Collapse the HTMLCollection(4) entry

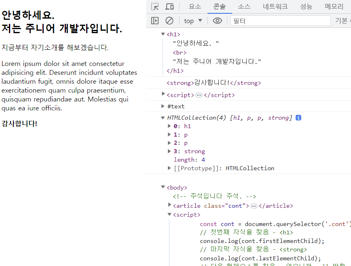coord(163,118)
